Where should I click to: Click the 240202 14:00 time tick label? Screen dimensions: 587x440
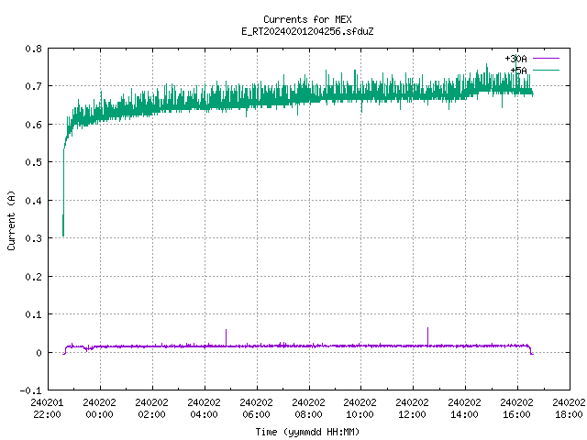point(465,409)
